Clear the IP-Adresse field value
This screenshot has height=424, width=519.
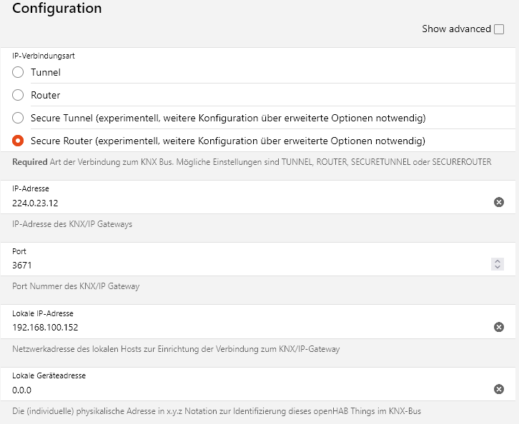[x=499, y=203]
